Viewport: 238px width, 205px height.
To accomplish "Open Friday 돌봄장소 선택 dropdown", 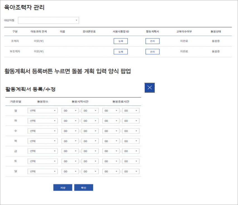I will pyautogui.click(x=42, y=151).
